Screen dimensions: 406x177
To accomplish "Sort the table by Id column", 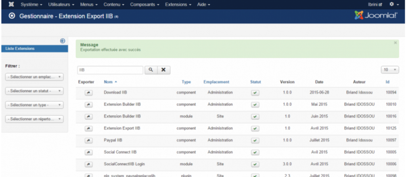I will (x=387, y=82).
